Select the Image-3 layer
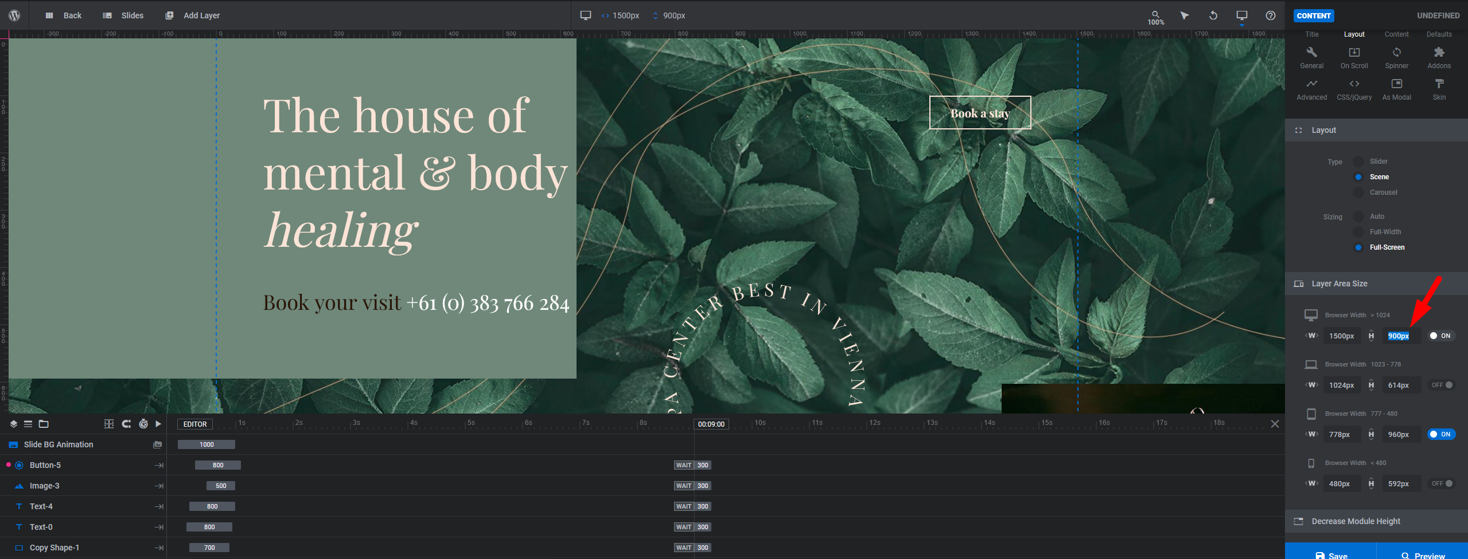Screen dimensions: 1468x559 tap(83, 486)
